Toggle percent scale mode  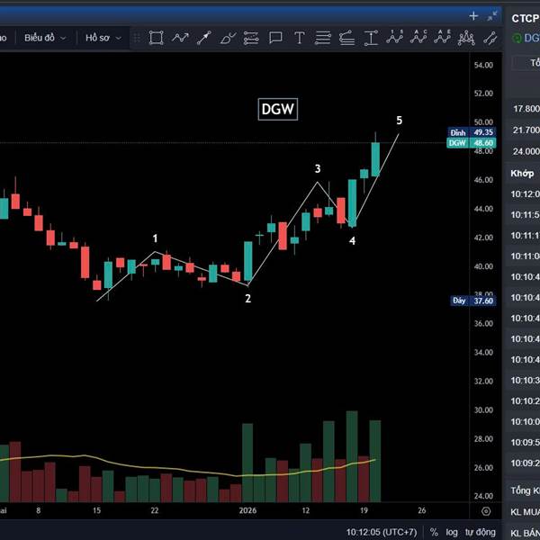coord(435,532)
